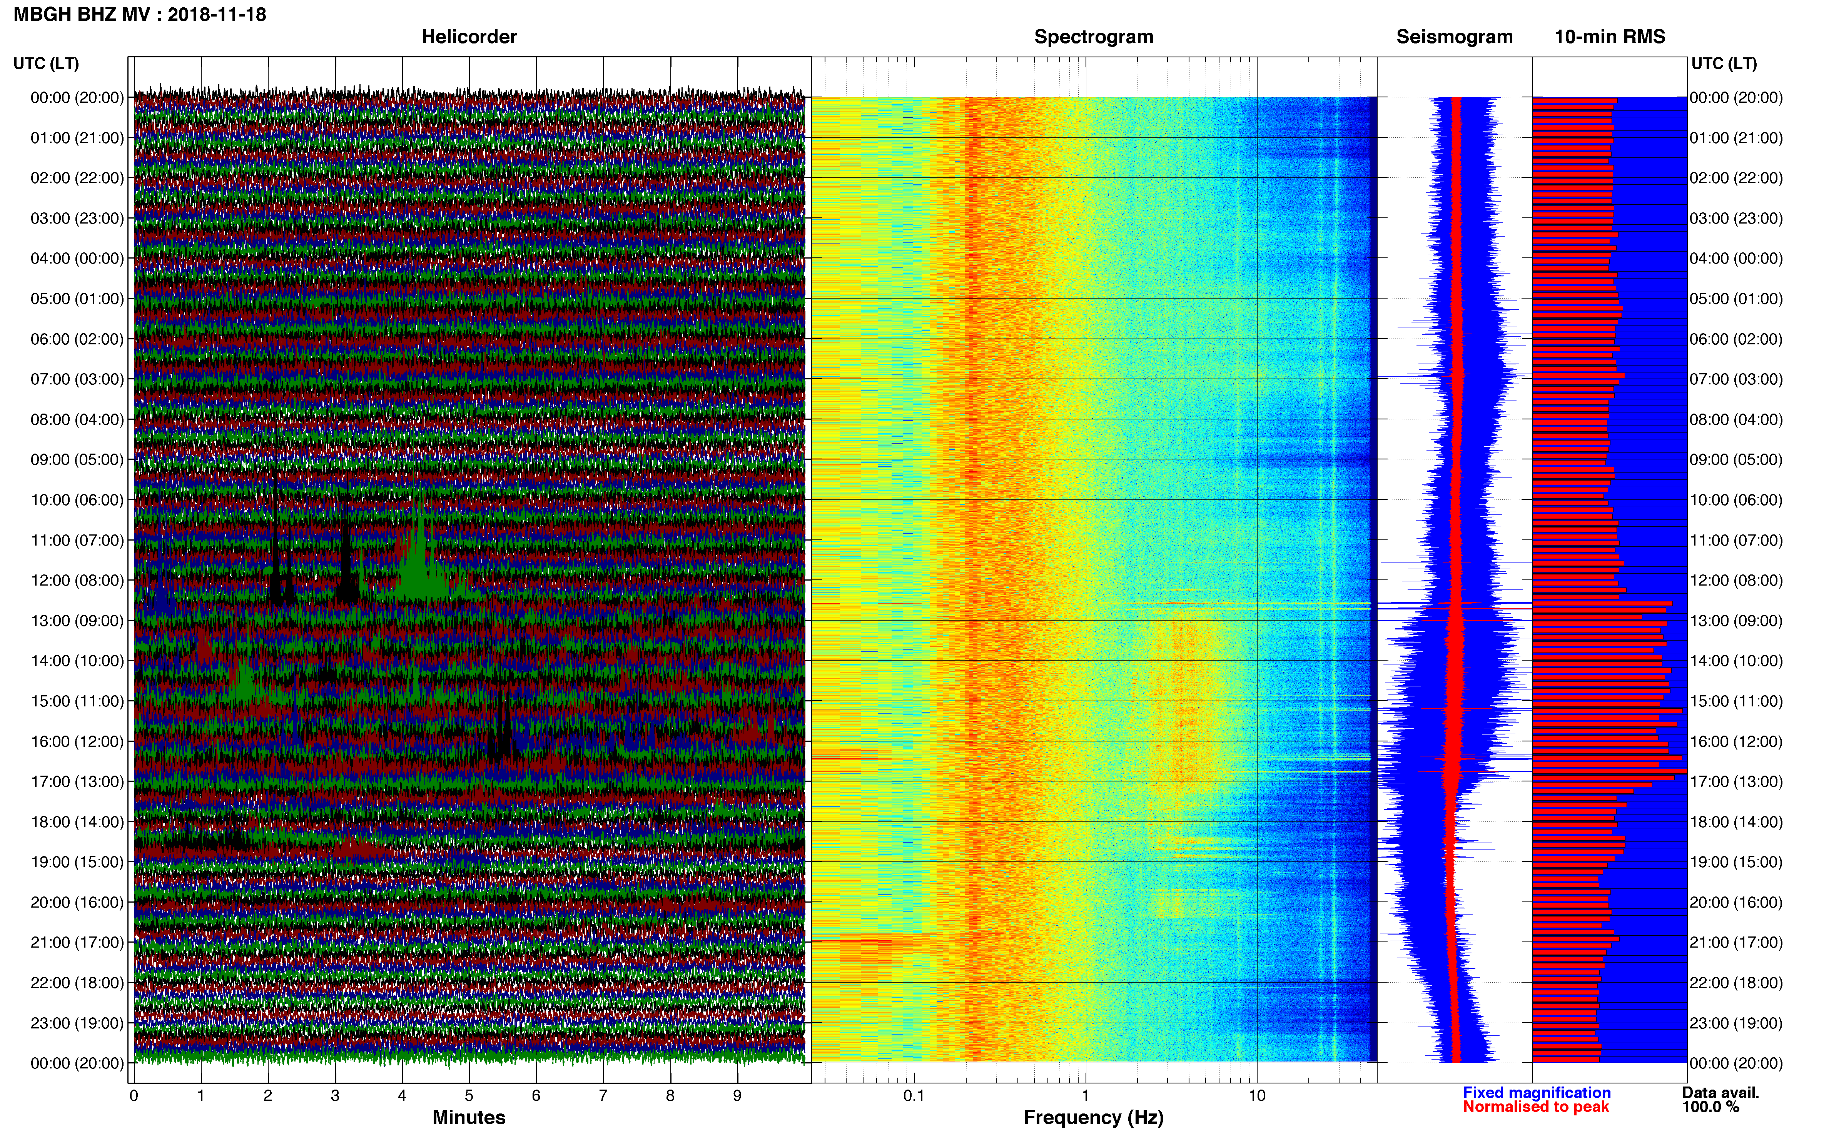Click 21:00 (17:00) on the Helicorder time axis
This screenshot has width=1824, height=1140.
coord(77,943)
